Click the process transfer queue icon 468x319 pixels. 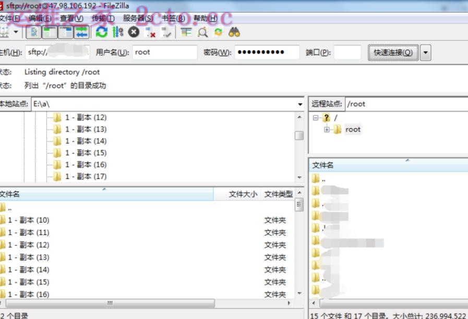pyautogui.click(x=118, y=32)
